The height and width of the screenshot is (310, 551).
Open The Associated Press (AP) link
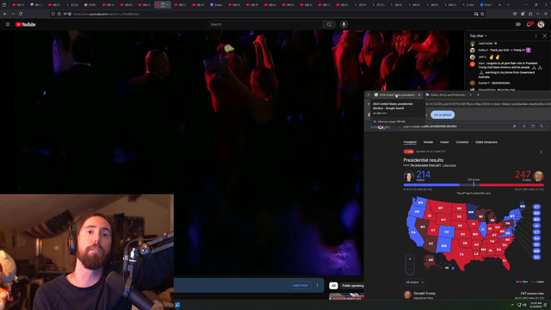pos(425,165)
